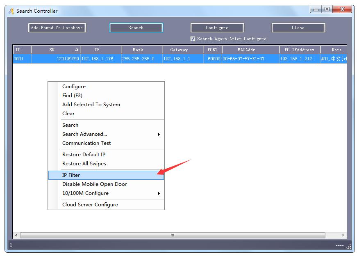Click Add Found To Database button
Image resolution: width=359 pixels, height=256 pixels.
point(57,28)
